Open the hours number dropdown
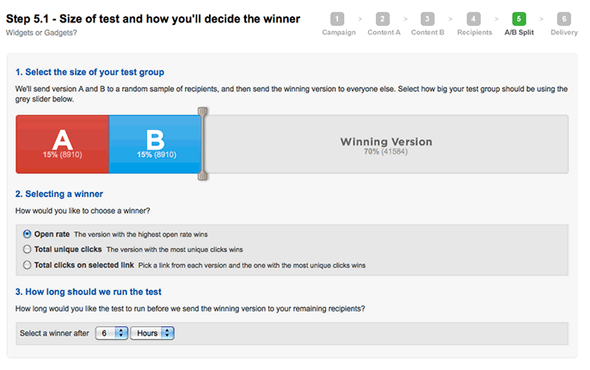The image size is (590, 370). tap(111, 333)
